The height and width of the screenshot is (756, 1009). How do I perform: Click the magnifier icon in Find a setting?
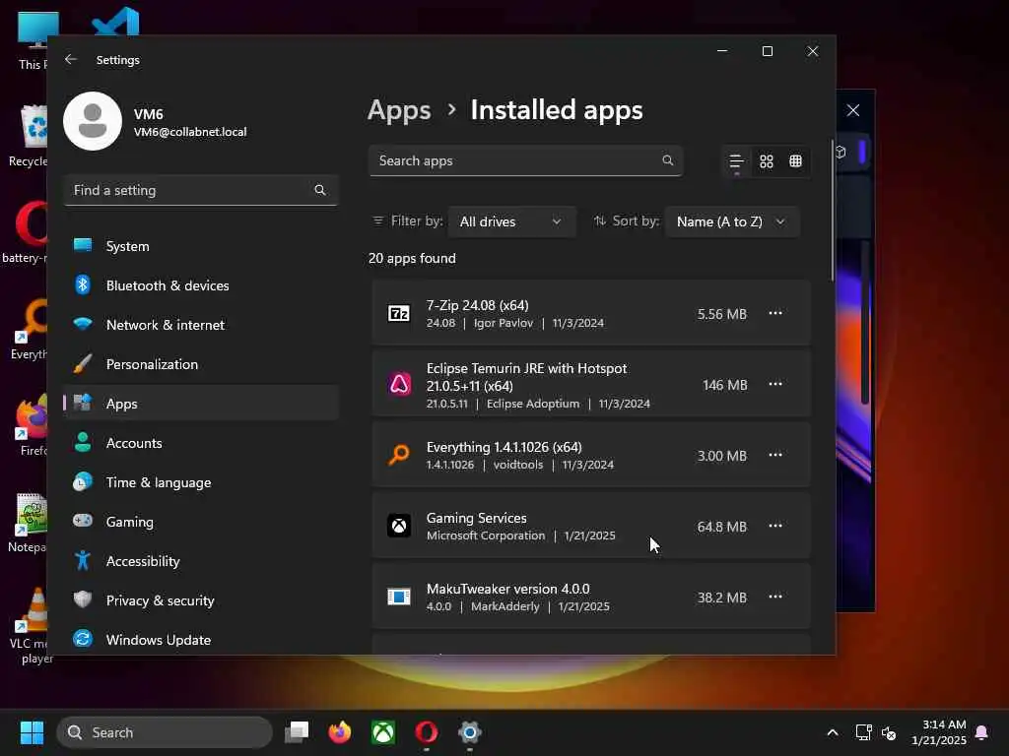320,190
